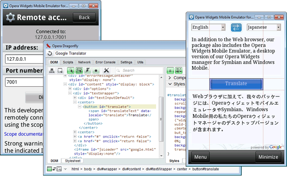Screen dimensions: 287x176
Task: Click the blue Translate button
Action: click(x=236, y=84)
